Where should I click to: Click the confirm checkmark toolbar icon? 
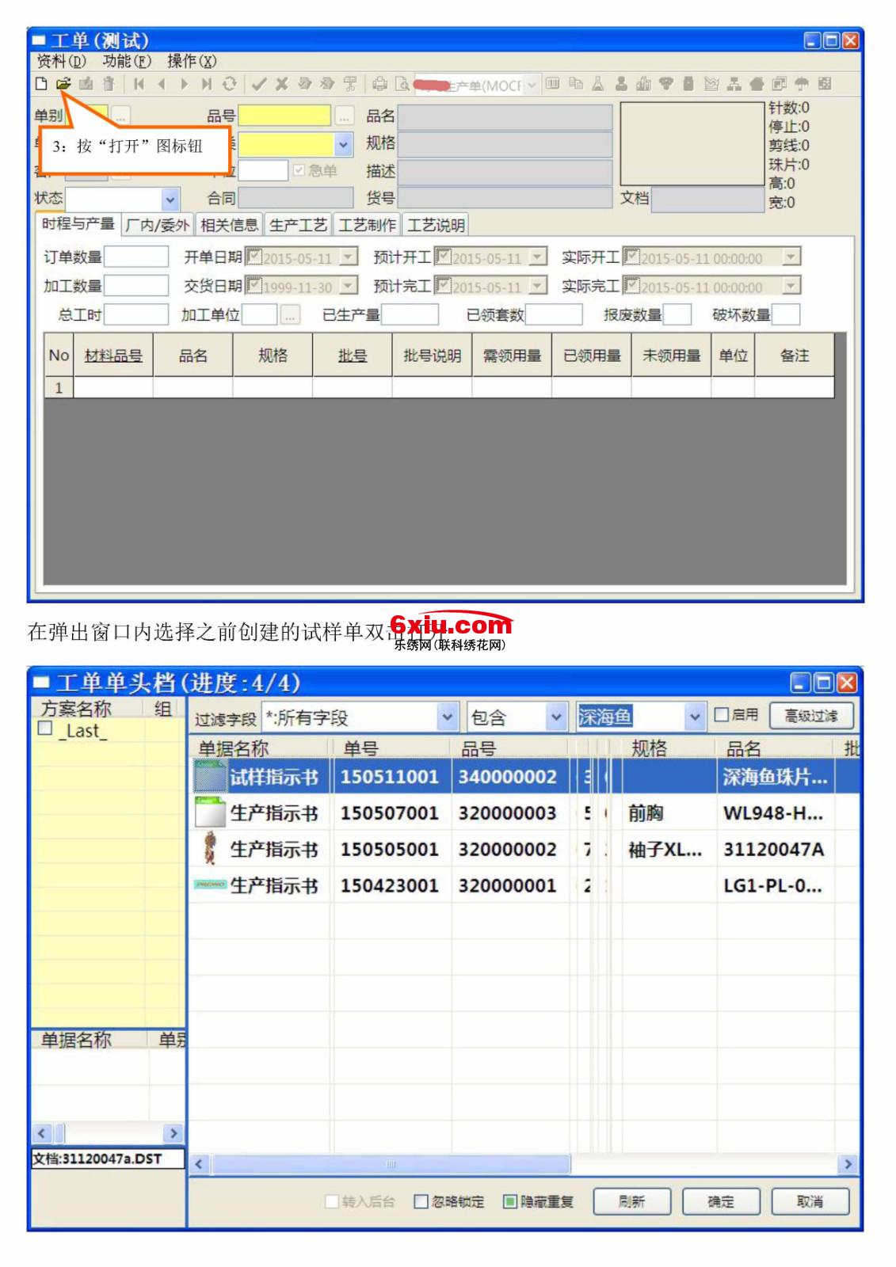click(x=259, y=84)
